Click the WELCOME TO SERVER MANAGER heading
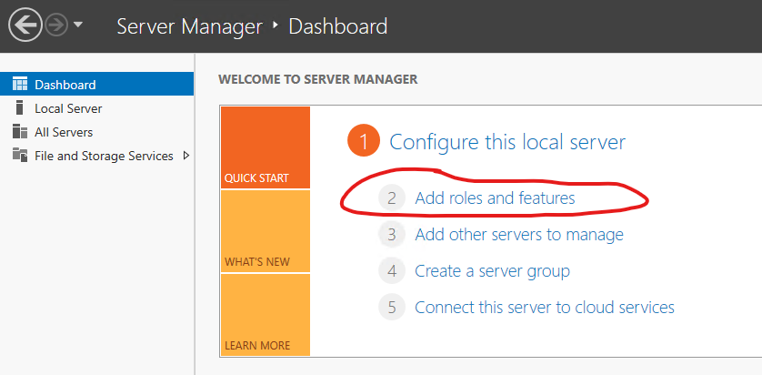 click(318, 79)
